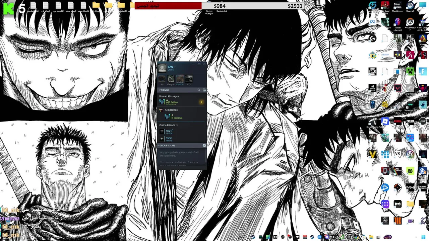Open Fortnite desktop shortcut
Viewport: 429px width, 241px height.
coord(423,71)
